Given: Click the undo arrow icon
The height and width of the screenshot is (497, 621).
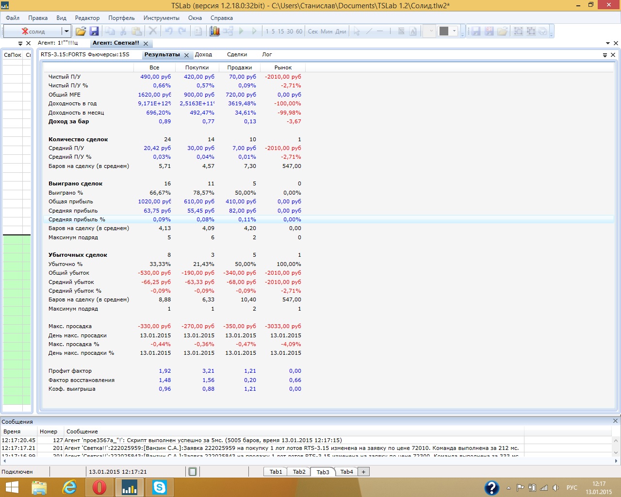Looking at the screenshot, I should tap(168, 31).
